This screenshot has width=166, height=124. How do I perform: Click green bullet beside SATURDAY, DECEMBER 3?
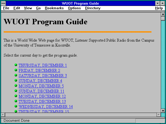pyautogui.click(x=16, y=75)
